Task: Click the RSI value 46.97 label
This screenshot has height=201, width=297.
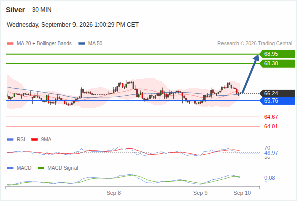Action: tap(271, 153)
